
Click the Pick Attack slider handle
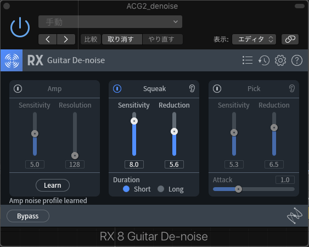[238, 189]
